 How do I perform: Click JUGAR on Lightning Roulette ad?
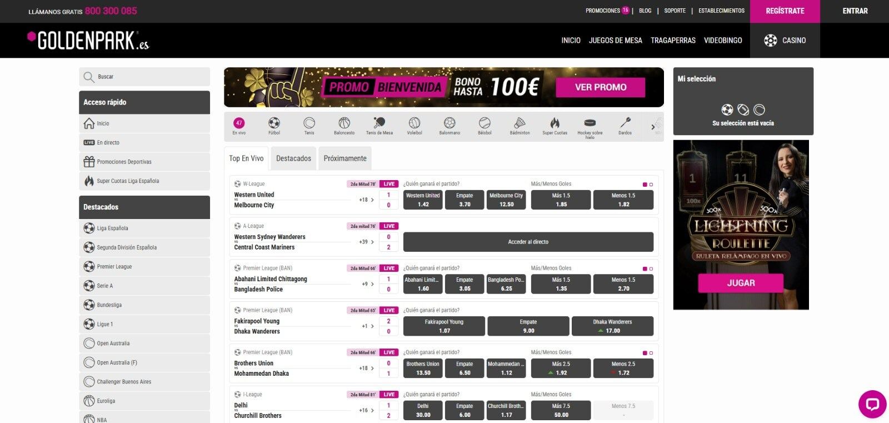pos(741,283)
